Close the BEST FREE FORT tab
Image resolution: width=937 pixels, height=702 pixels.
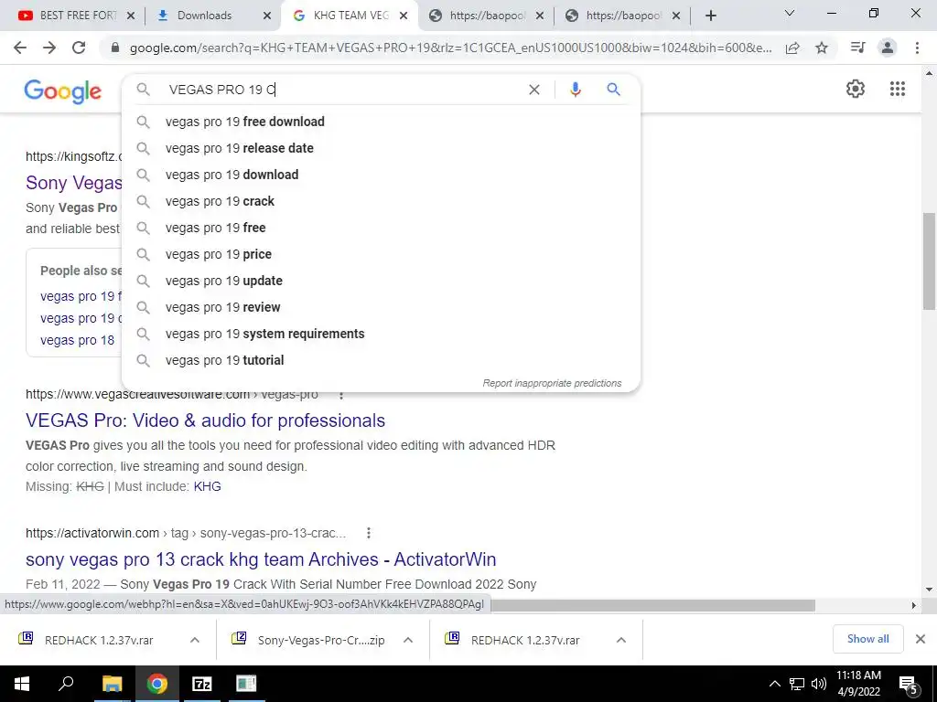pos(131,16)
